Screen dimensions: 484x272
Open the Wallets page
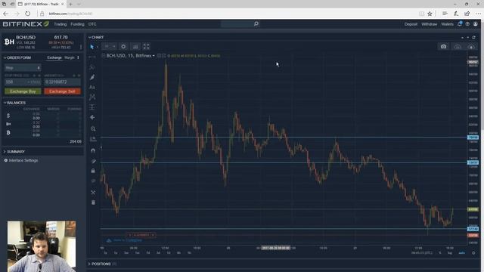tap(447, 24)
